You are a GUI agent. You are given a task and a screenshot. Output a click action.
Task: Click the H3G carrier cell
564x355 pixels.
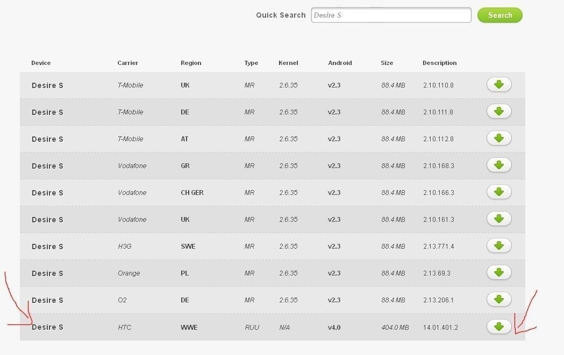tap(125, 247)
